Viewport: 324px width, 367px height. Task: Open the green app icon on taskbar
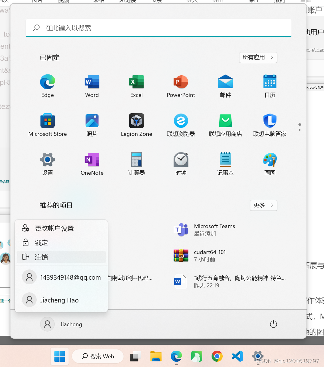(196, 356)
